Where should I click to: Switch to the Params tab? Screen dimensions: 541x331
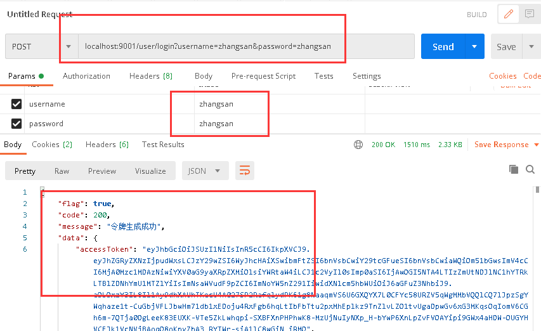(x=26, y=76)
